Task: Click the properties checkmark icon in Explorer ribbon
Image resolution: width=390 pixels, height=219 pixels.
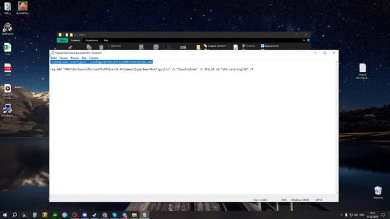Action: [236, 47]
